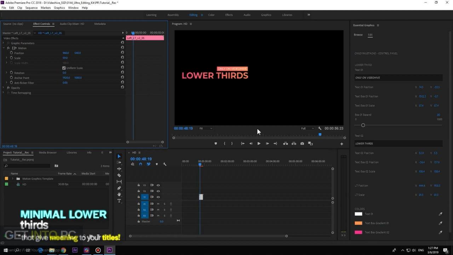Open Button Editor plus icon

[x=342, y=144]
